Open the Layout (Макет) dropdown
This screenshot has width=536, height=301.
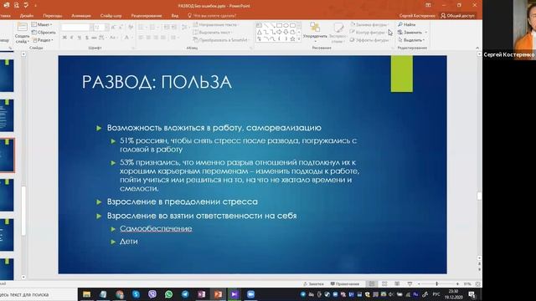pyautogui.click(x=42, y=24)
